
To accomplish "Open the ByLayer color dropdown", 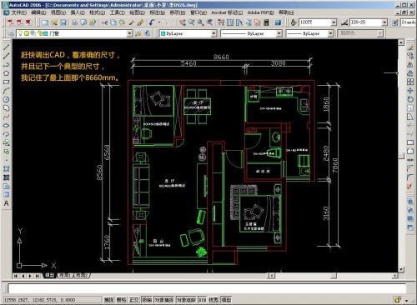I will (x=188, y=33).
